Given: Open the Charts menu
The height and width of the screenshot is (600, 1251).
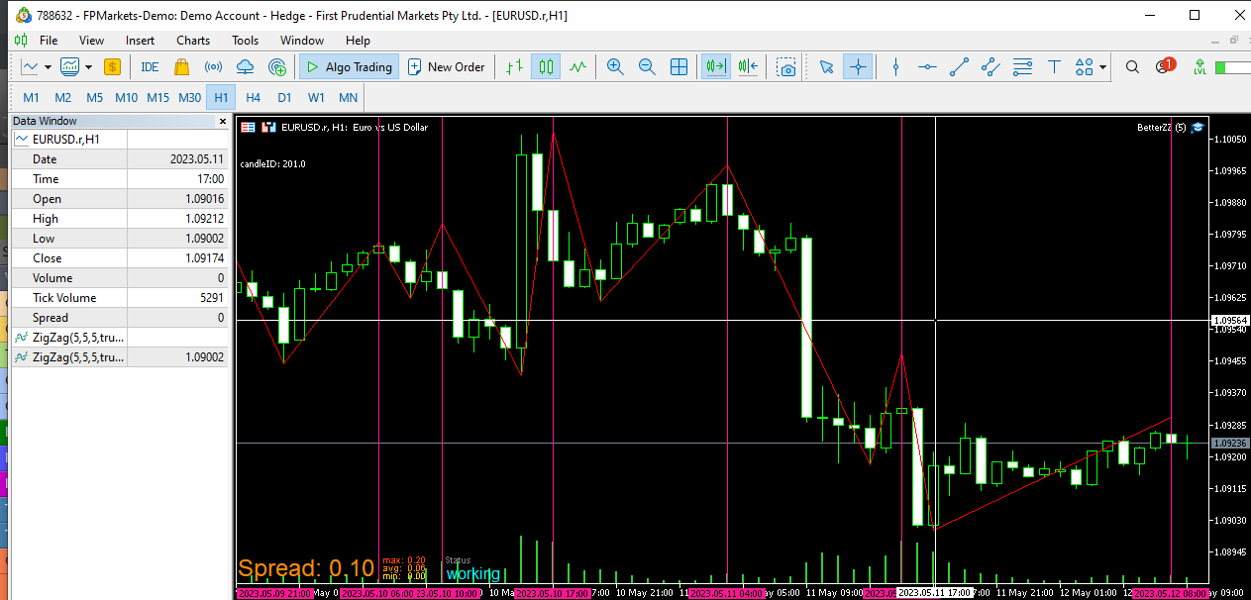Looking at the screenshot, I should click(193, 41).
